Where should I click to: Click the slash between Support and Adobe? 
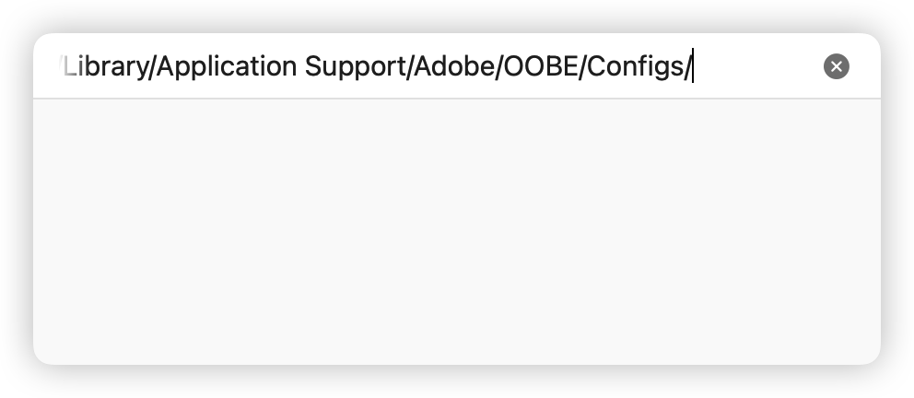pos(410,66)
